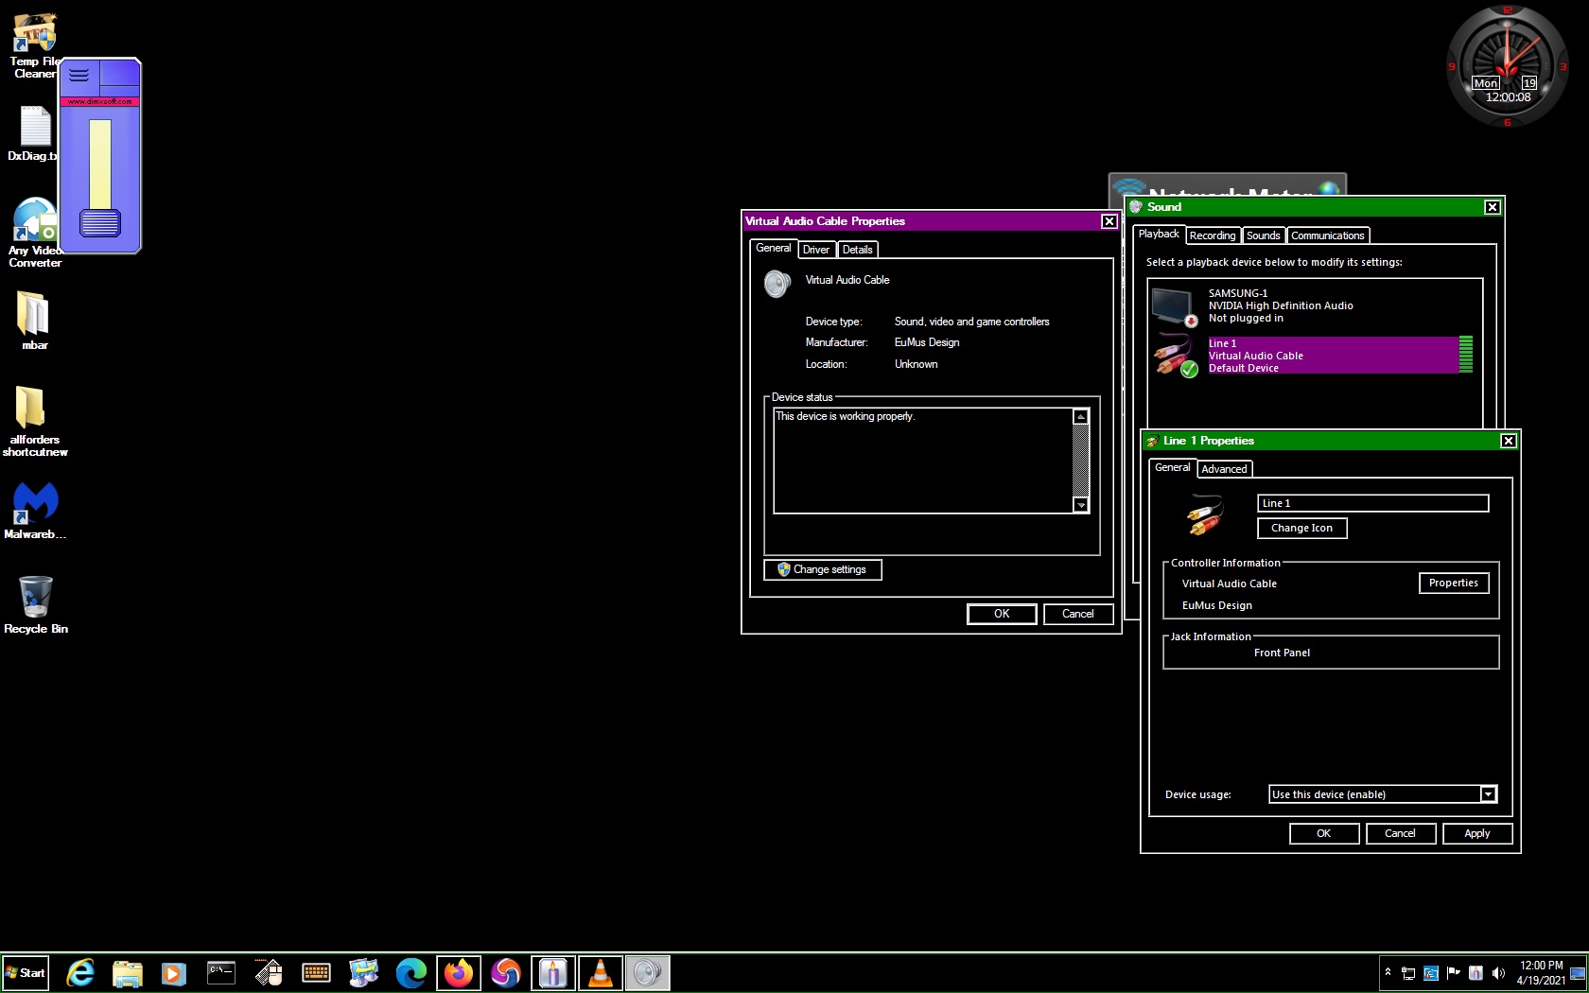This screenshot has height=993, width=1589.
Task: Open the volume gadget menu lines icon
Action: (79, 75)
